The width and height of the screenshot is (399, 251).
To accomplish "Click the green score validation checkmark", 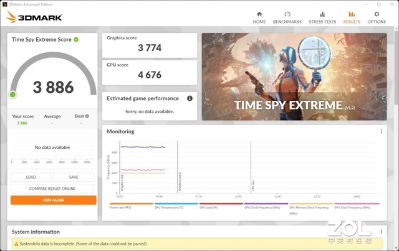I will click(76, 39).
